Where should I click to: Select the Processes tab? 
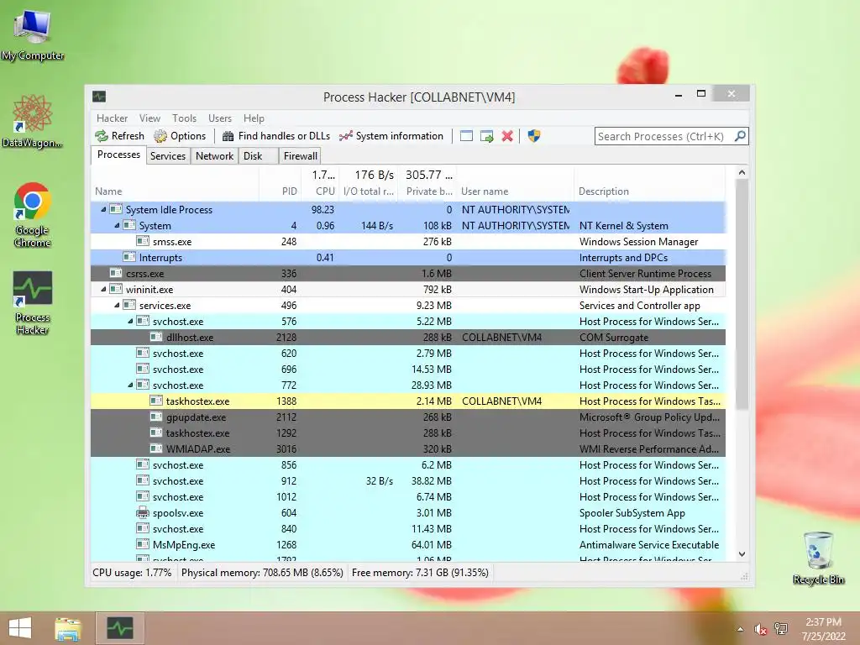pos(118,155)
